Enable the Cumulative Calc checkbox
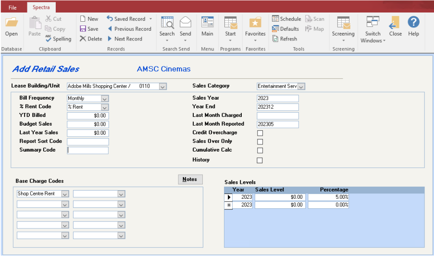This screenshot has height=256, width=434. (260, 150)
